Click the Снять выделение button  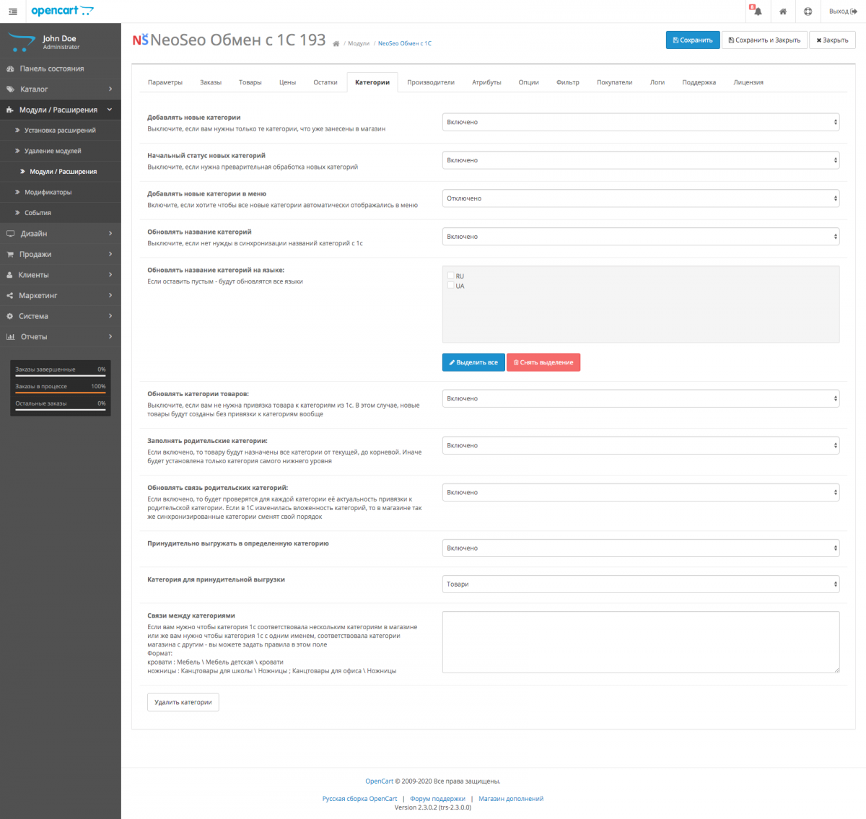[543, 362]
